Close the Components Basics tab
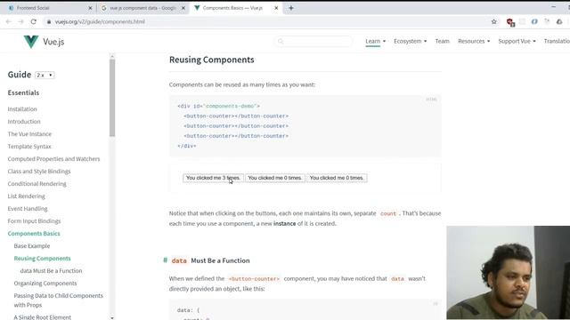570x320 pixels. pyautogui.click(x=276, y=8)
